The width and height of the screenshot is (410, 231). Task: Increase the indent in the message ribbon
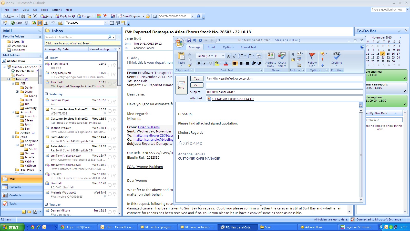click(259, 63)
